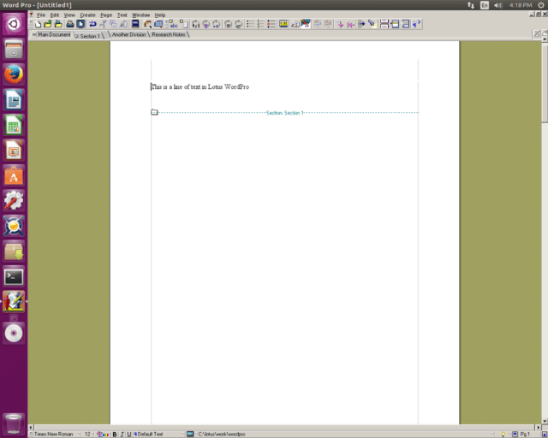
Task: Click the colored bullet list icon
Action: pyautogui.click(x=271, y=24)
